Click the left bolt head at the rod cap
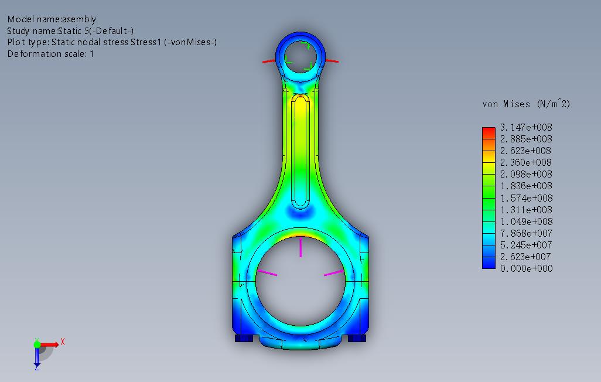The width and height of the screenshot is (601, 382). click(x=244, y=338)
